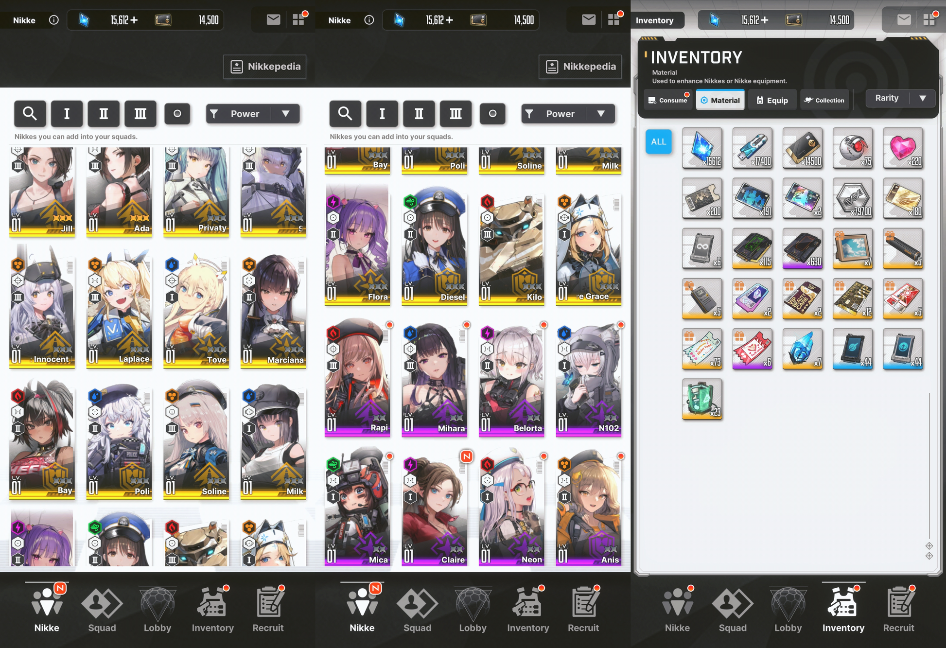The height and width of the screenshot is (648, 946).
Task: Switch to the Equip tab
Action: [x=772, y=100]
